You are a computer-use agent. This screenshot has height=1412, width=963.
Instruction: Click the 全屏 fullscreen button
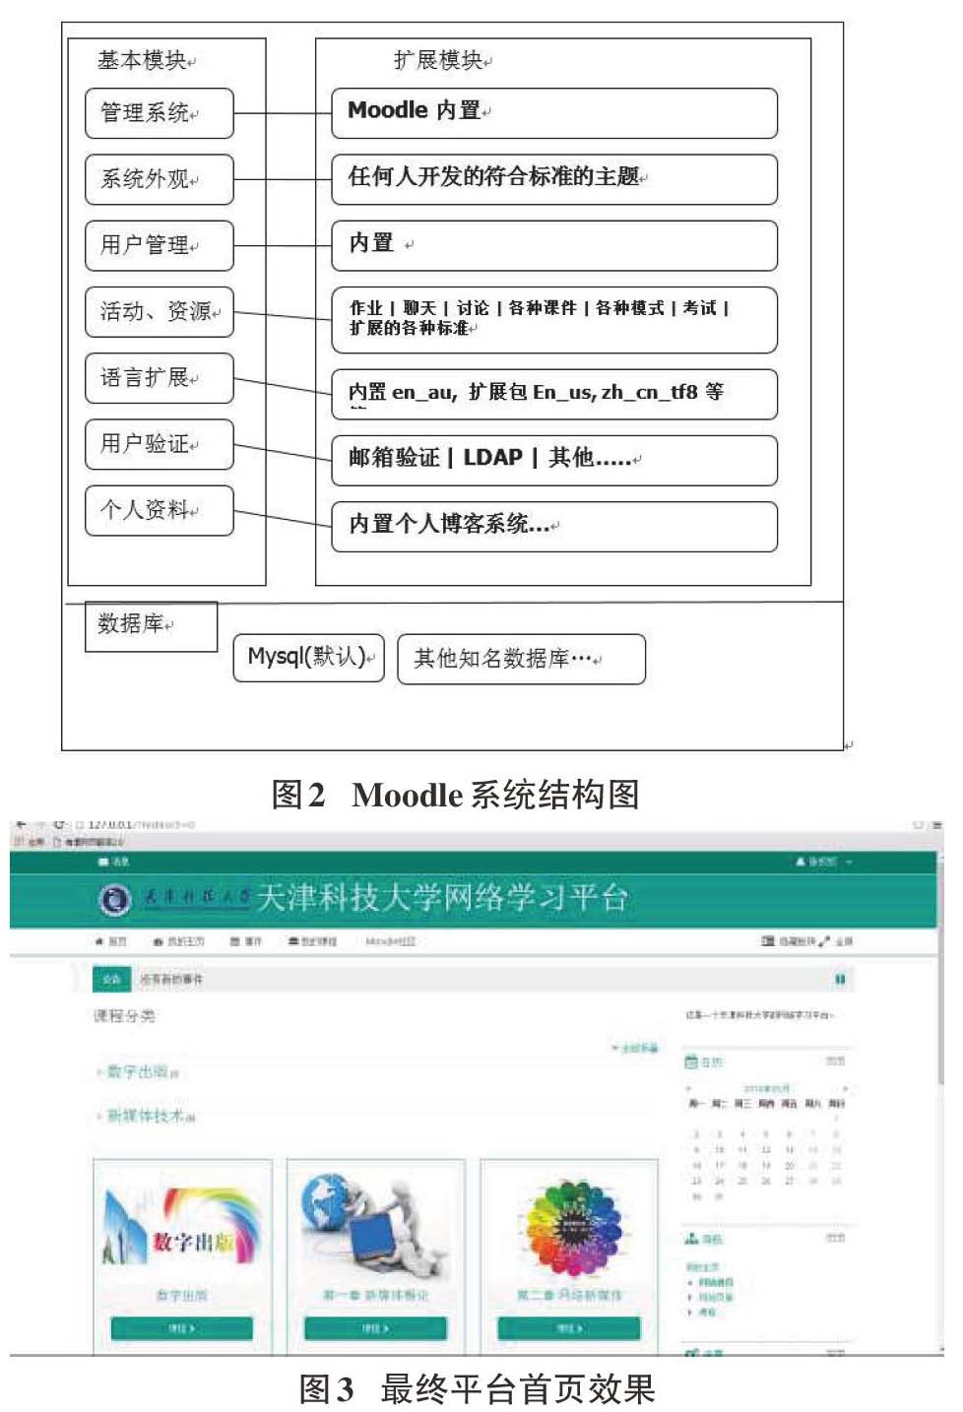point(837,941)
